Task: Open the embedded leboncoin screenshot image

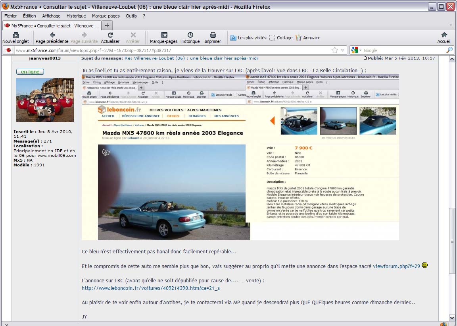Action: pyautogui.click(x=240, y=157)
